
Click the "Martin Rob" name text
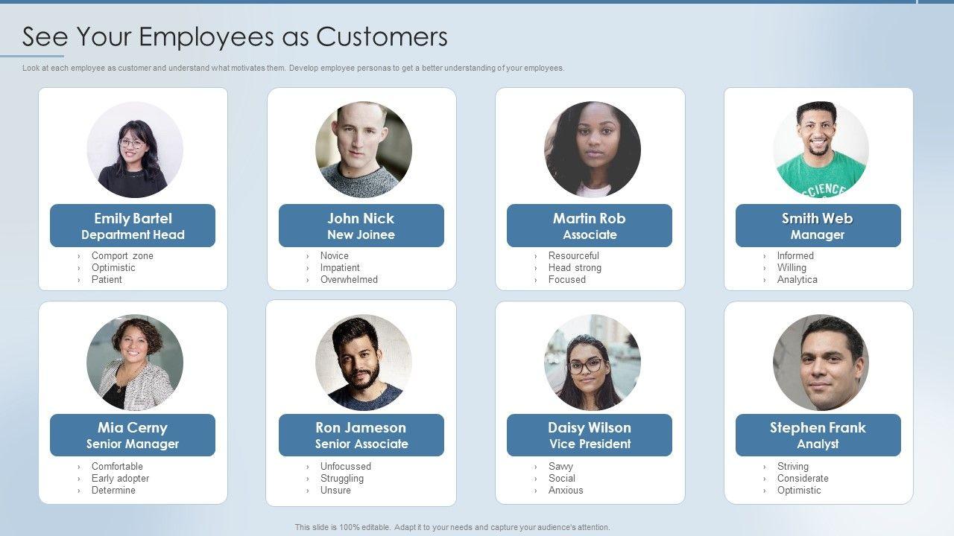point(590,218)
